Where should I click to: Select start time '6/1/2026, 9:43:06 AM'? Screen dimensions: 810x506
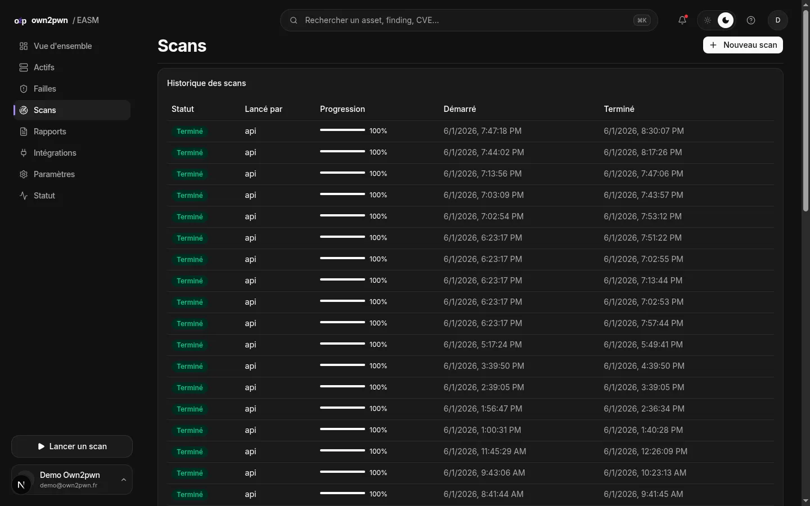tap(484, 473)
